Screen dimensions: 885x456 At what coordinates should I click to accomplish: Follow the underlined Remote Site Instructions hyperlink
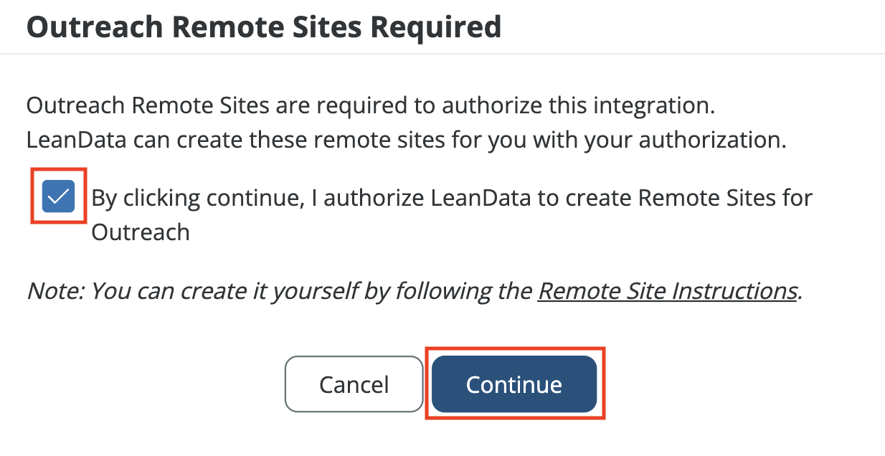pyautogui.click(x=667, y=290)
